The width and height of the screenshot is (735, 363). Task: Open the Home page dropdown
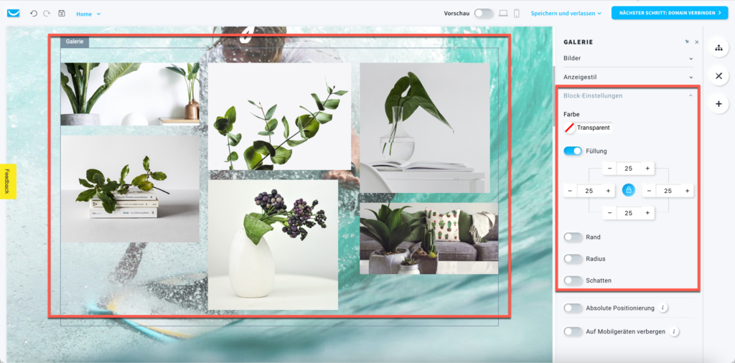pyautogui.click(x=88, y=14)
